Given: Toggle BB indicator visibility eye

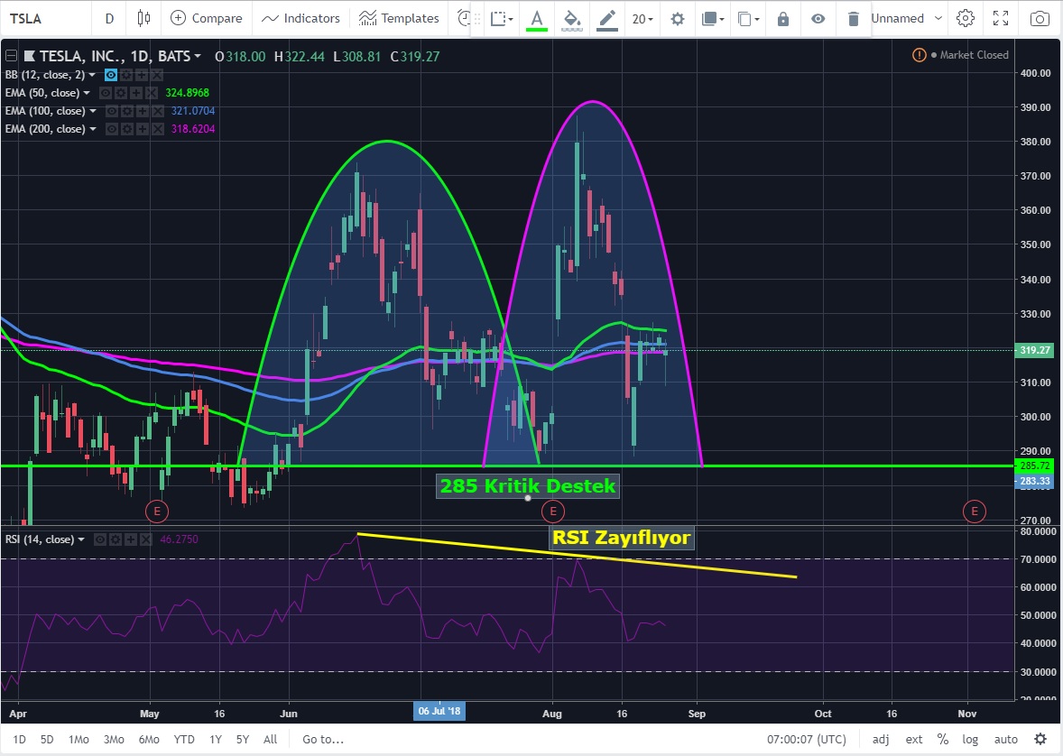Looking at the screenshot, I should (x=111, y=75).
